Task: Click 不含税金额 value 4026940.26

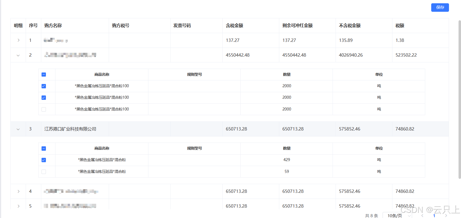Action: (351, 55)
